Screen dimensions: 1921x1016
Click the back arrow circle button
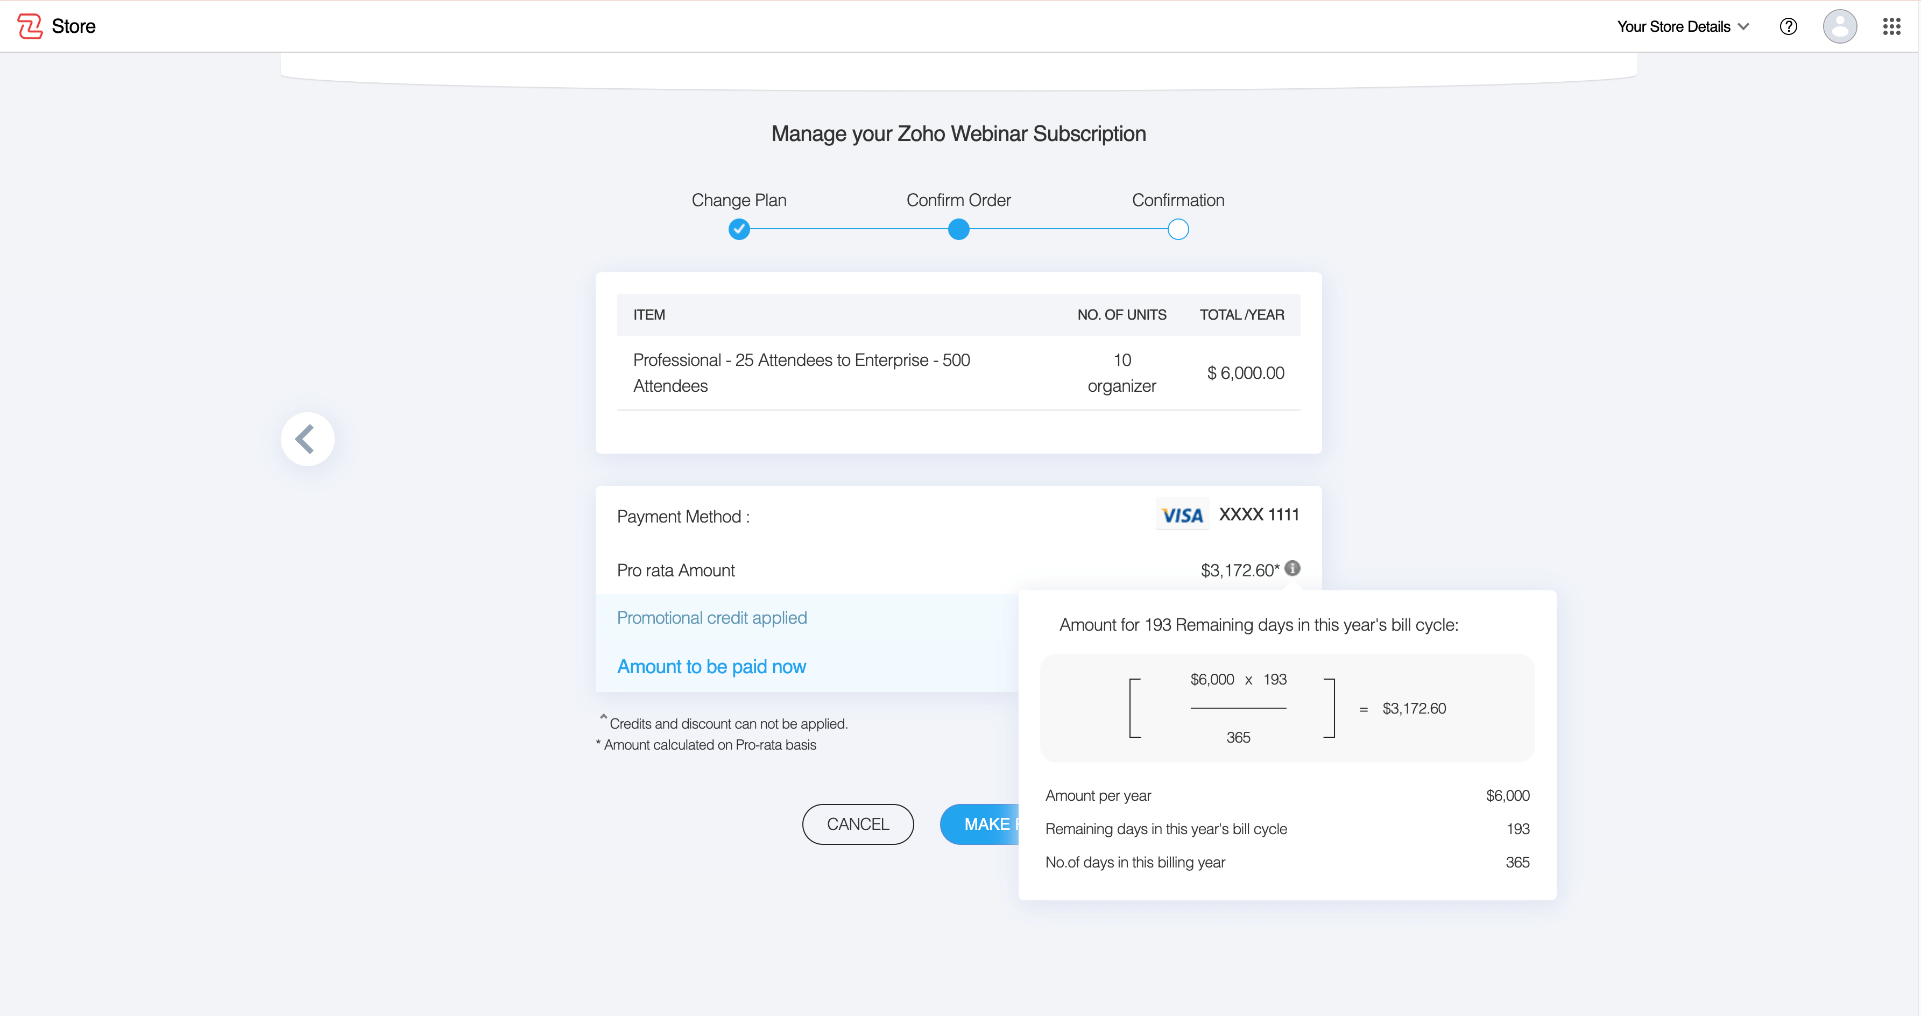click(x=307, y=439)
